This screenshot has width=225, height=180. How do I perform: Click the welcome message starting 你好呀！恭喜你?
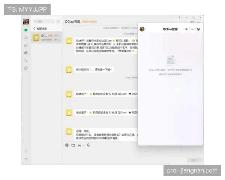click(x=106, y=46)
